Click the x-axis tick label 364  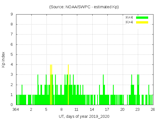16,109
